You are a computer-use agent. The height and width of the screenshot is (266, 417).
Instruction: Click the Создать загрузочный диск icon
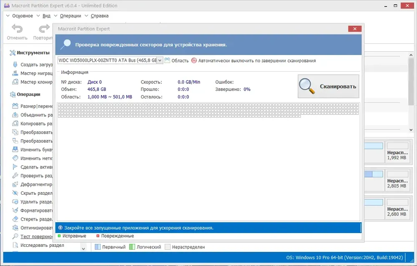click(x=15, y=64)
